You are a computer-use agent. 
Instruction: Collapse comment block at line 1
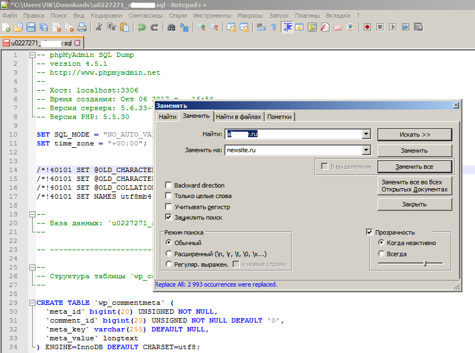tap(33, 55)
